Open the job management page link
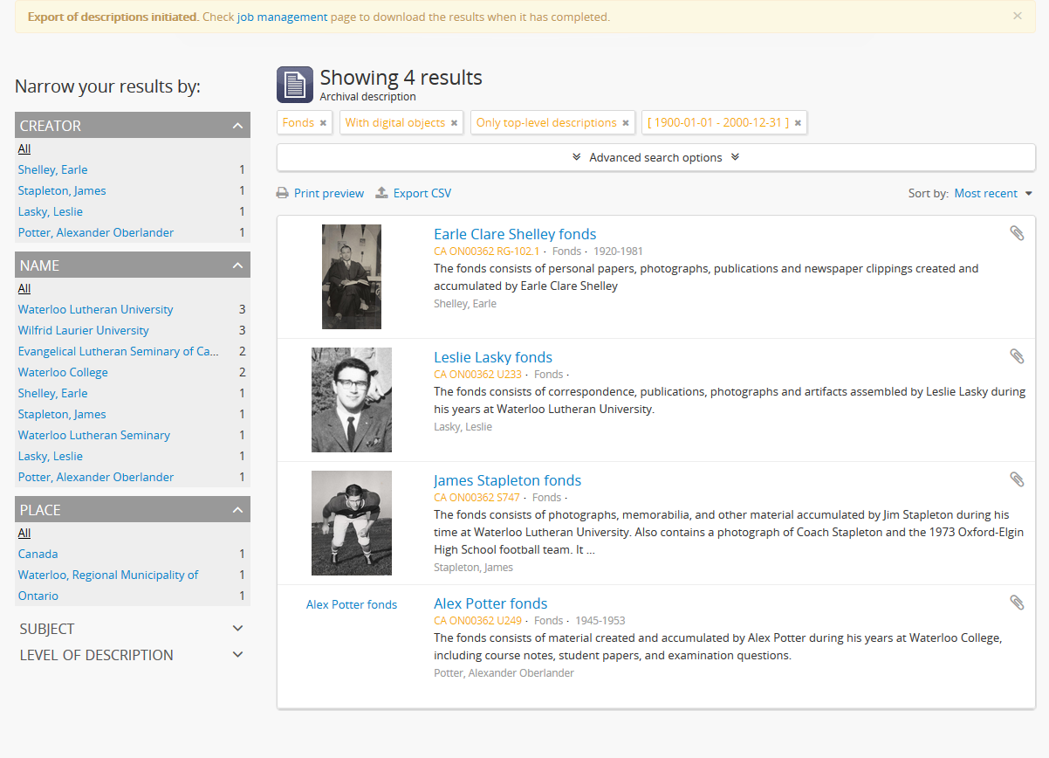Viewport: 1049px width, 758px height. click(282, 17)
